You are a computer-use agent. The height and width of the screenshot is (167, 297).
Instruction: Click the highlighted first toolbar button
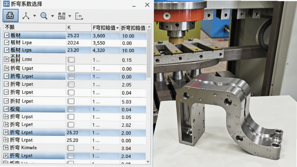(11, 16)
